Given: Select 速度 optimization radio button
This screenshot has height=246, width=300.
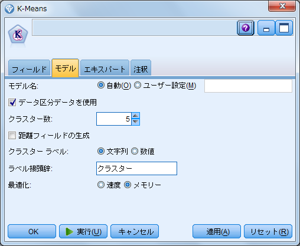Looking at the screenshot, I should [101, 185].
